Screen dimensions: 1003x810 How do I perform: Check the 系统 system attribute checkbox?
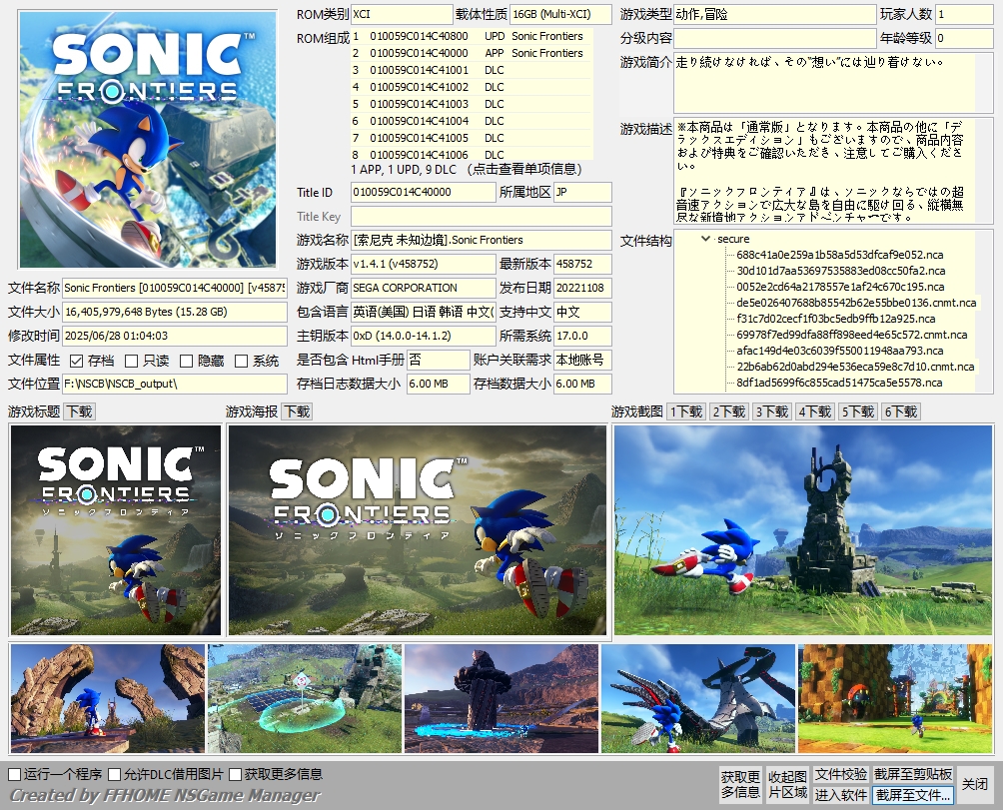[241, 362]
